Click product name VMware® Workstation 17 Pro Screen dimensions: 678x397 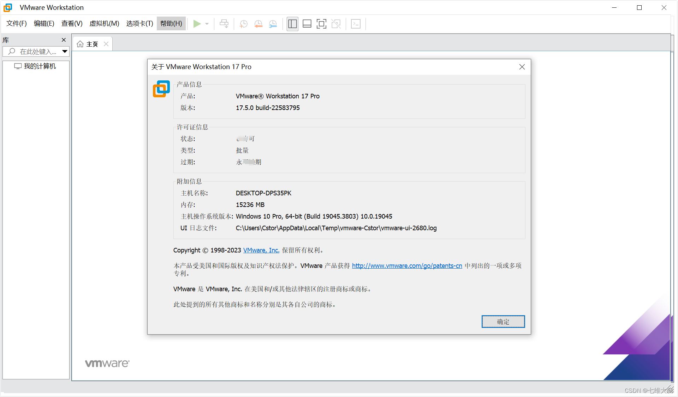[x=278, y=96]
